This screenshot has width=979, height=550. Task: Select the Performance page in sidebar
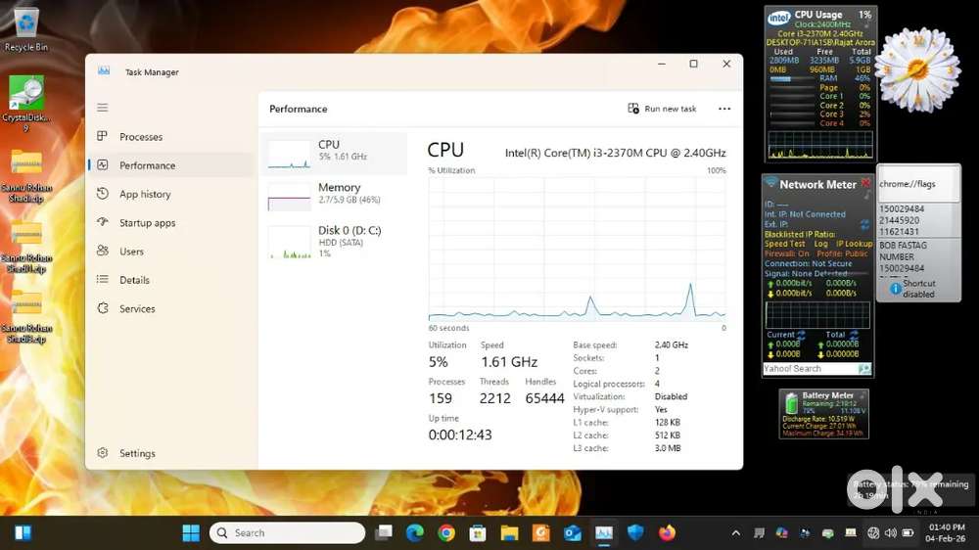click(169, 165)
